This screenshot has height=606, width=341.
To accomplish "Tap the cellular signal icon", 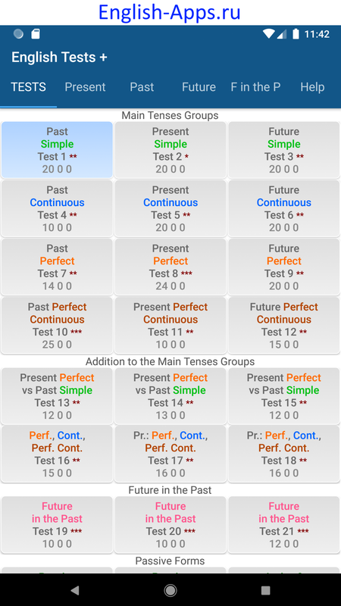I will [282, 34].
